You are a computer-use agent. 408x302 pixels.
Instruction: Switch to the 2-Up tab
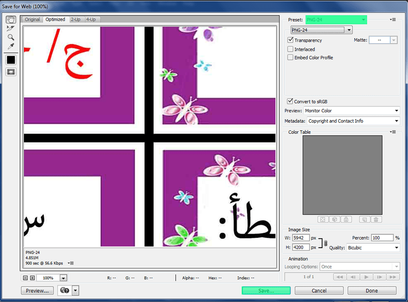[75, 19]
